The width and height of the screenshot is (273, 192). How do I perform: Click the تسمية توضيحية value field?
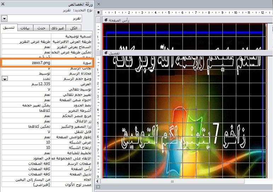pos(27,36)
